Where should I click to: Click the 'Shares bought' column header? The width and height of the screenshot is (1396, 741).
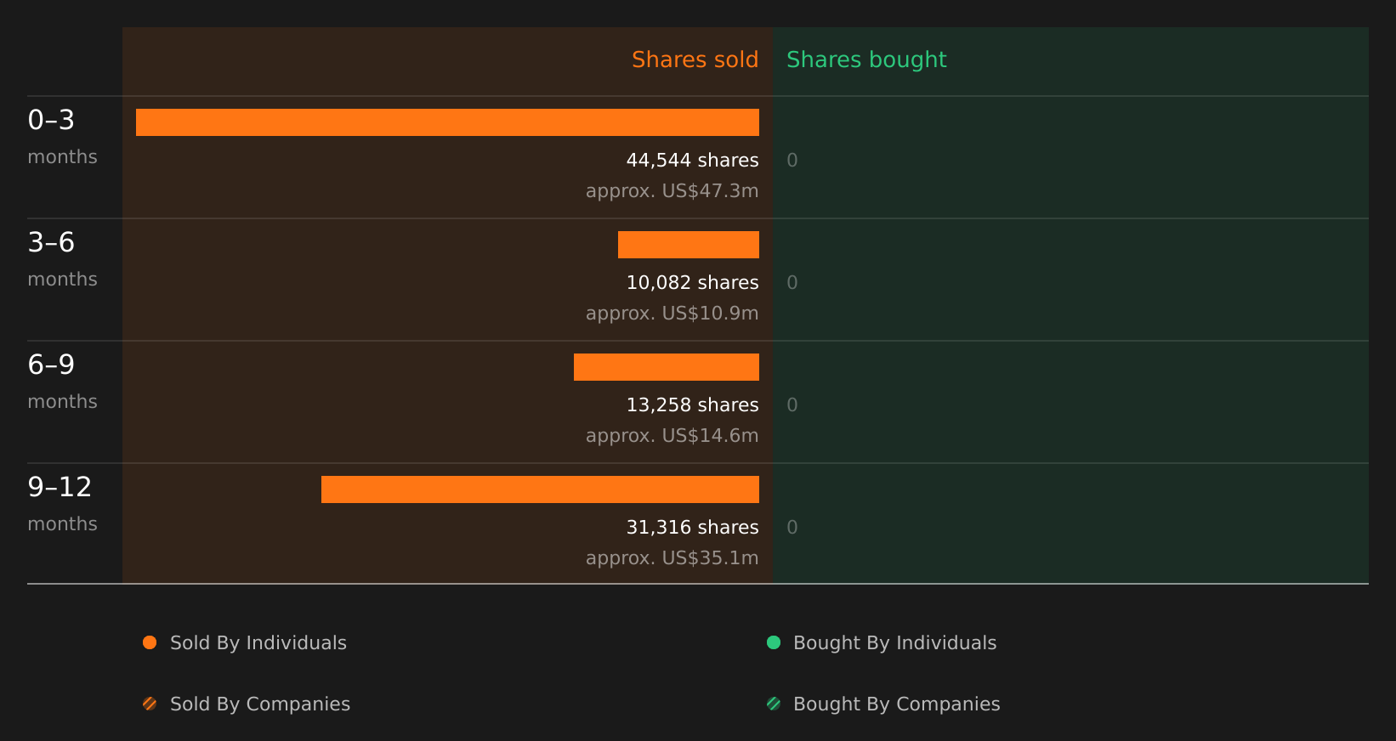pos(866,60)
